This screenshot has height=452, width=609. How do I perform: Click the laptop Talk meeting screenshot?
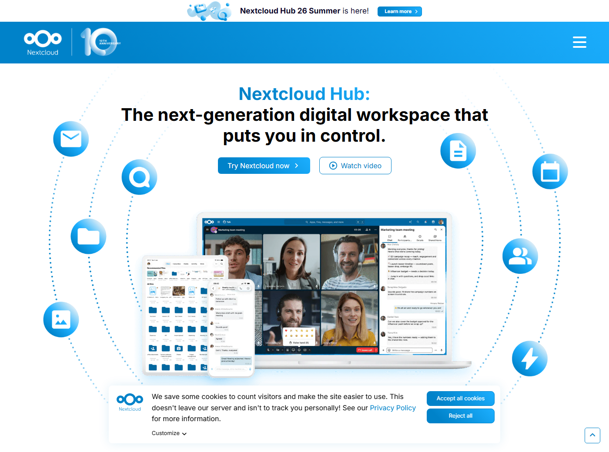click(x=324, y=286)
